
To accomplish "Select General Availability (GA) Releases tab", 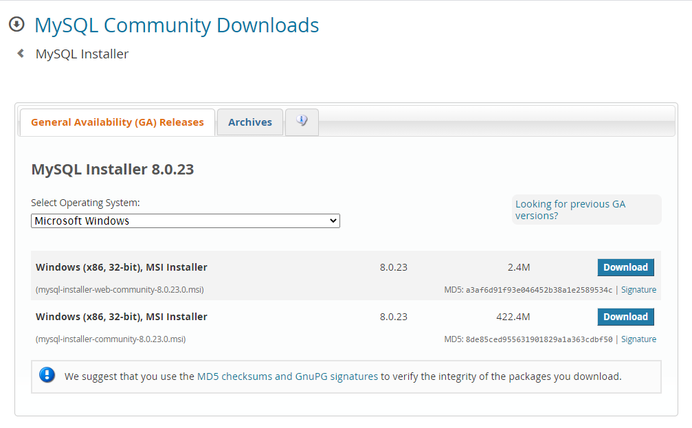I will [x=118, y=122].
